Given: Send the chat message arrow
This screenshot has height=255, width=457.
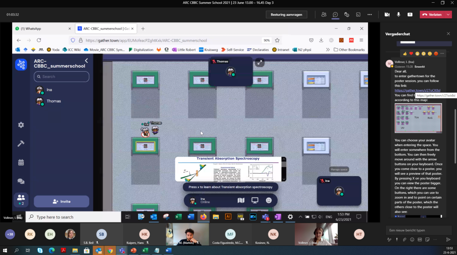Looking at the screenshot, I should [448, 239].
